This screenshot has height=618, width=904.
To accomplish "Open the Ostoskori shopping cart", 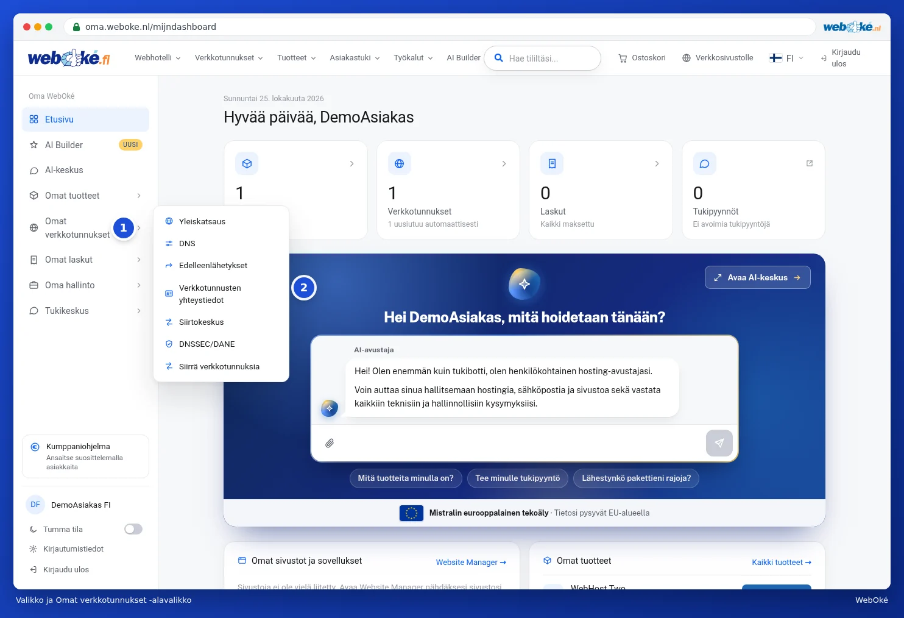I will tap(642, 58).
